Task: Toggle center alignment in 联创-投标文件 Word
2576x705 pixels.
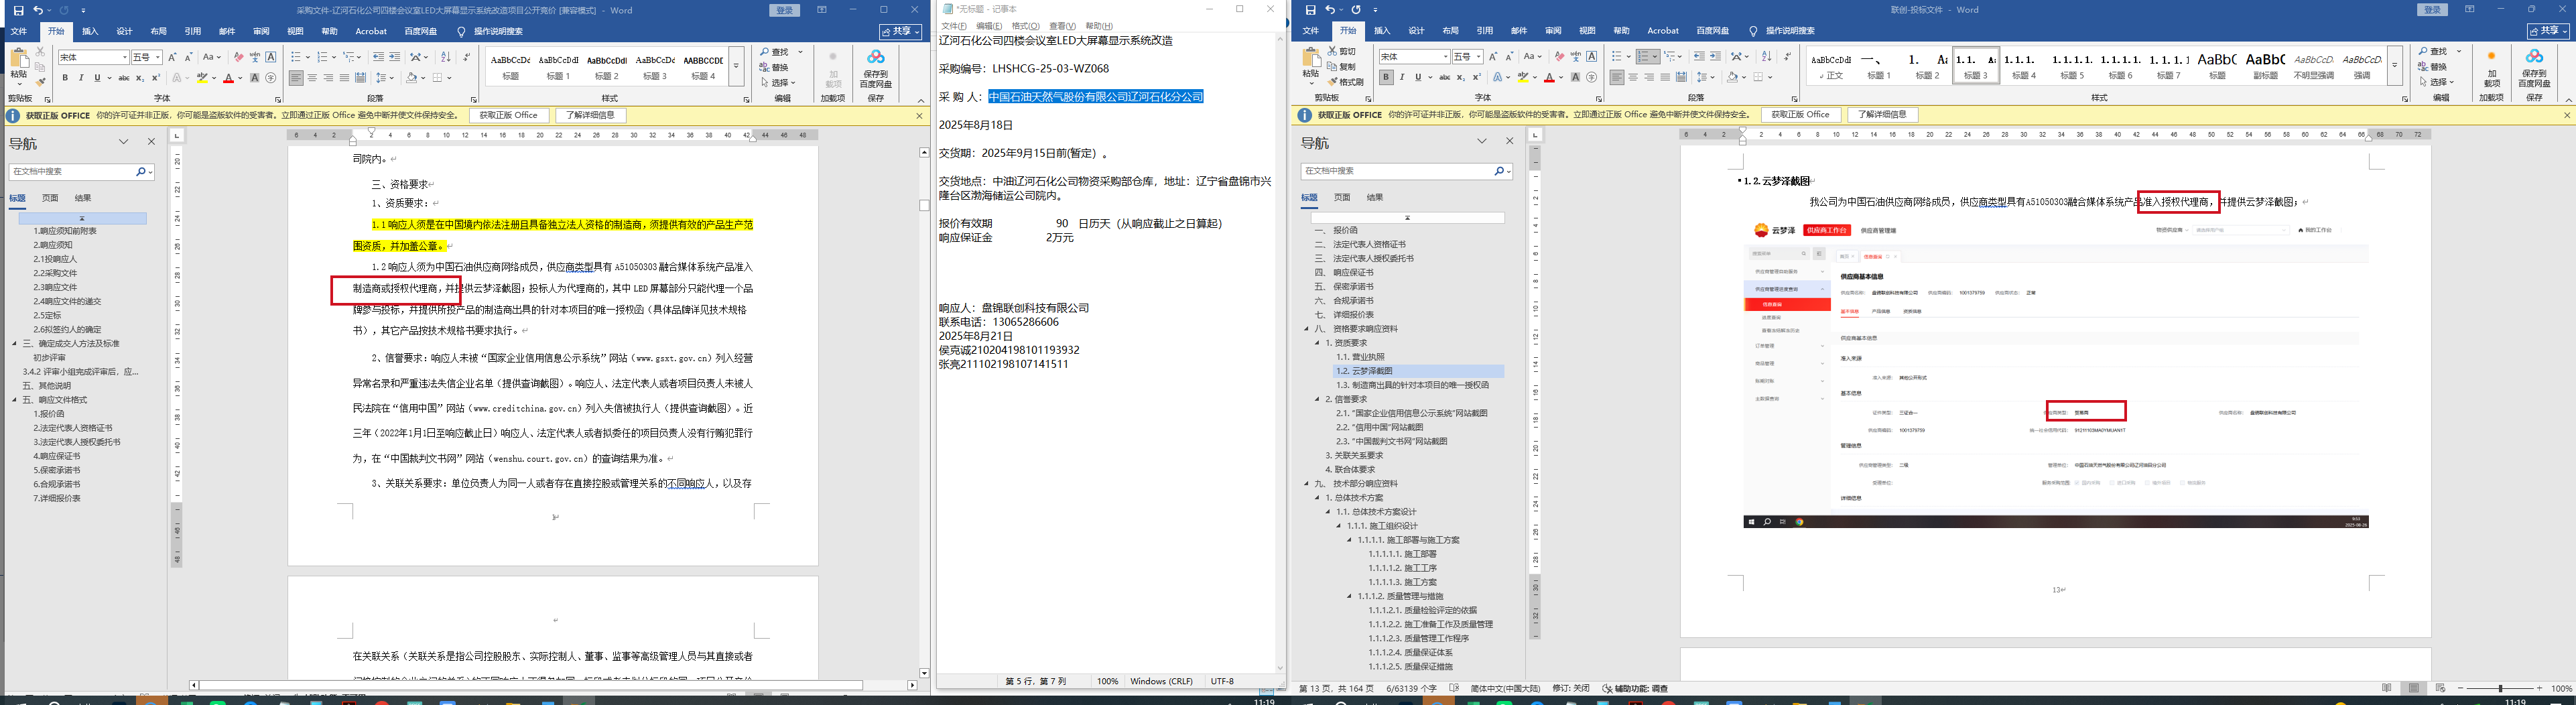Action: coord(1633,77)
